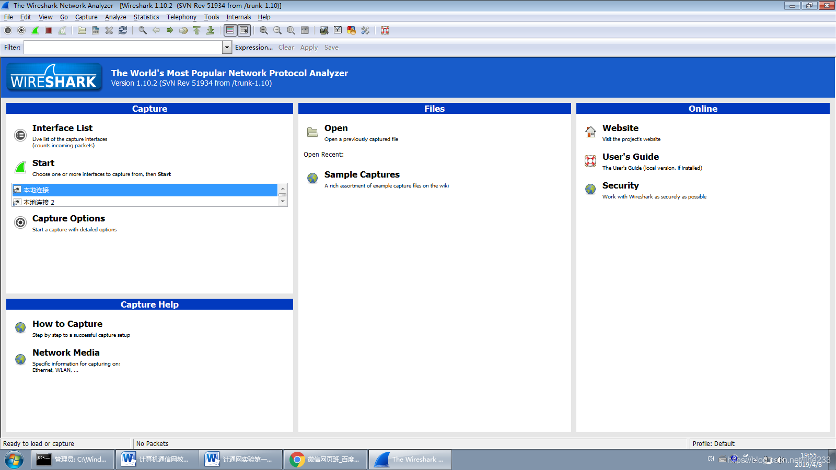Open preferences wrench icon
Viewport: 836px width, 470px height.
click(365, 30)
